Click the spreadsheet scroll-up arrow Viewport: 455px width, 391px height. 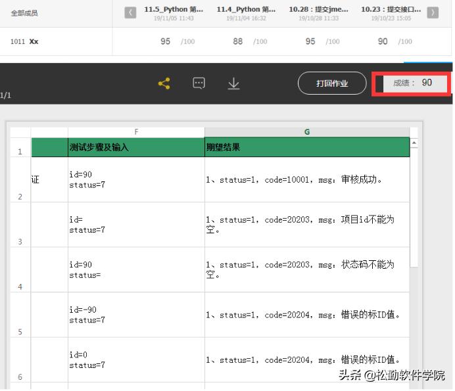(414, 143)
